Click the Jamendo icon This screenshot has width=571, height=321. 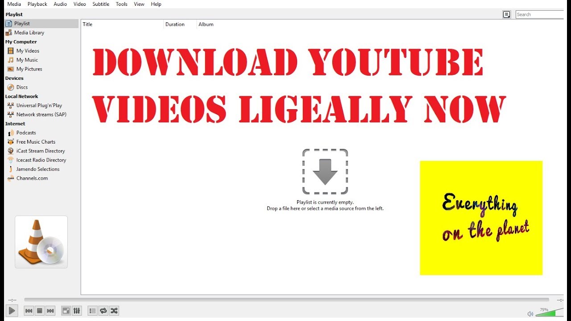tap(11, 169)
